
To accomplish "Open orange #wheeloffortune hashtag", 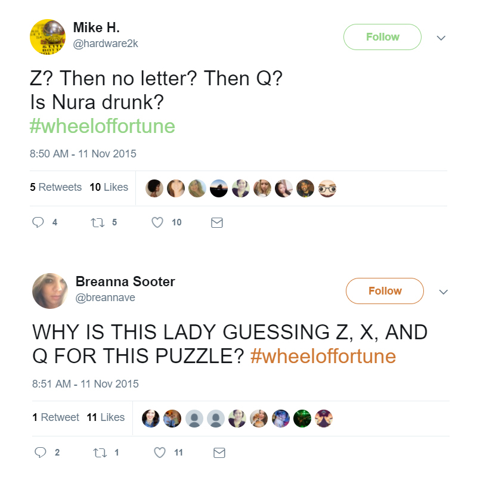I will coord(323,356).
